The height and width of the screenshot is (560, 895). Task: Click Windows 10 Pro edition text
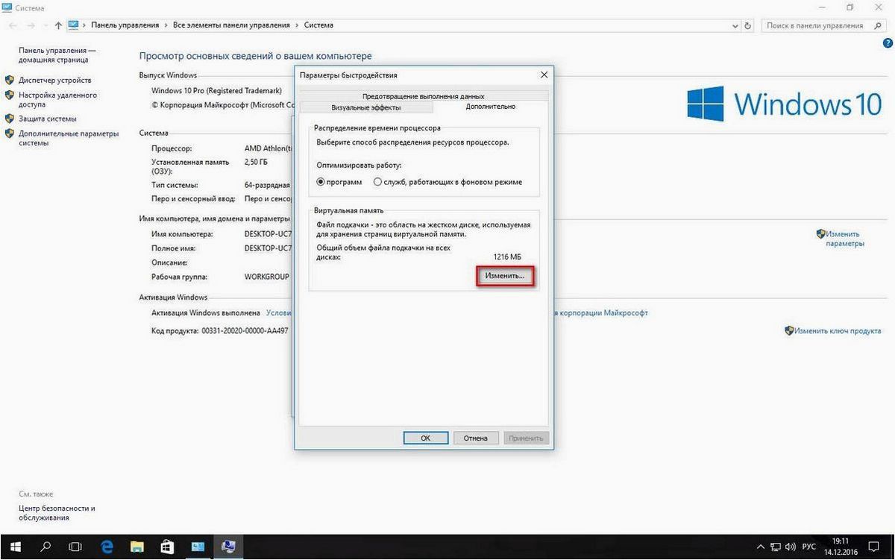216,90
